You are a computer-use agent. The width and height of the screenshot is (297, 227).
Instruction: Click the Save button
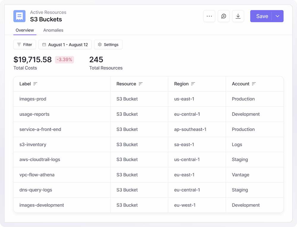pyautogui.click(x=262, y=16)
